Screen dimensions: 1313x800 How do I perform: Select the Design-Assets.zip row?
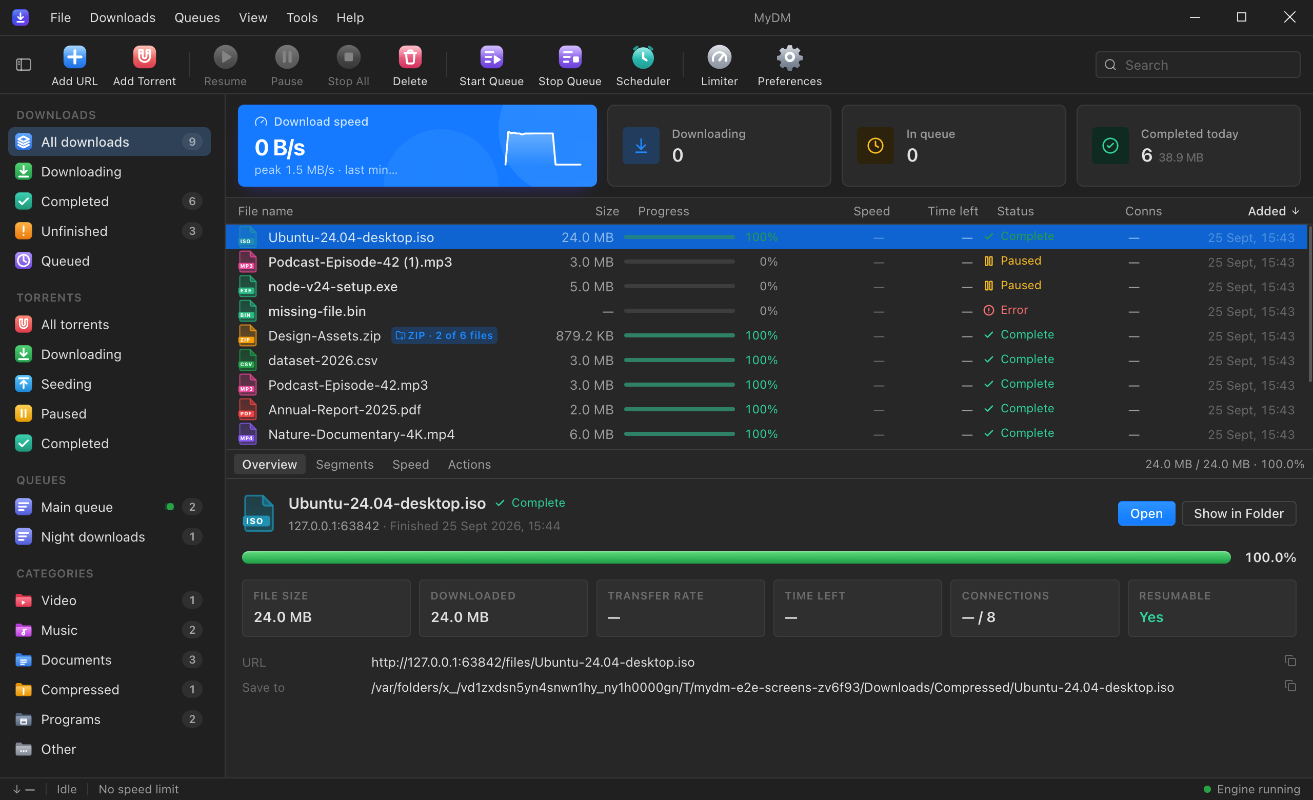coord(766,335)
